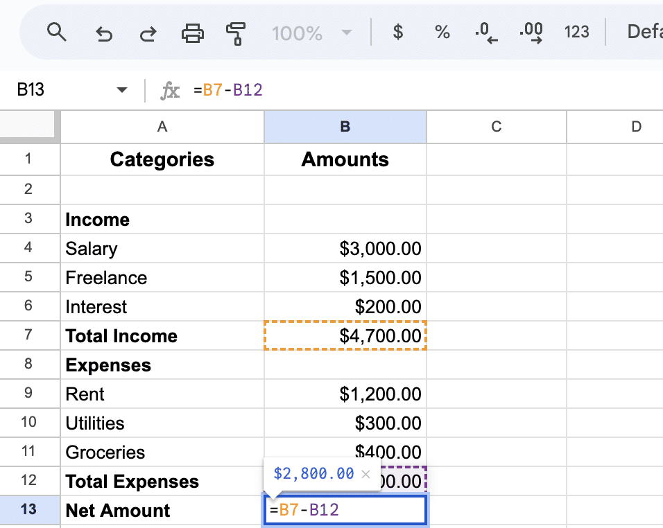The image size is (663, 528).
Task: Click the B13 cell being edited
Action: pyautogui.click(x=345, y=510)
